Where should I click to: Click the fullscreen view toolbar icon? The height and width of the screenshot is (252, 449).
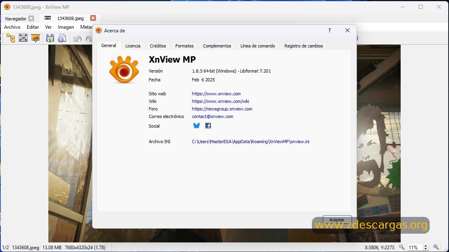23,38
